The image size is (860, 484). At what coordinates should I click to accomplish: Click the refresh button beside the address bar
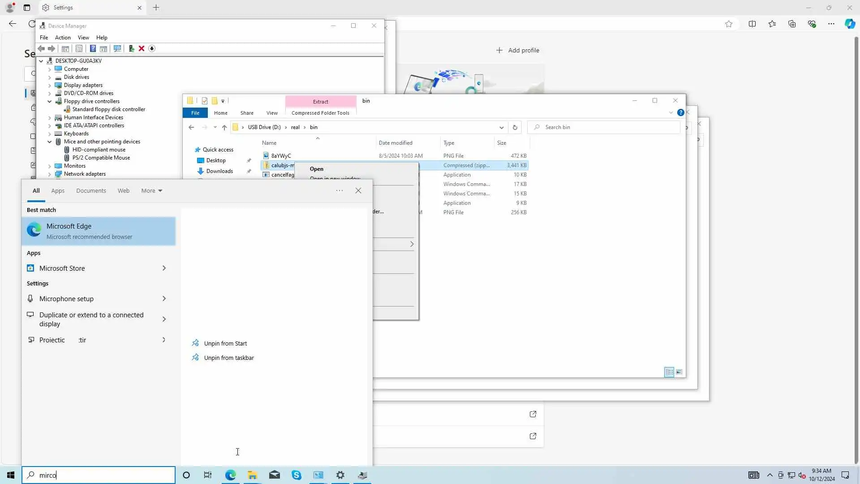[515, 127]
